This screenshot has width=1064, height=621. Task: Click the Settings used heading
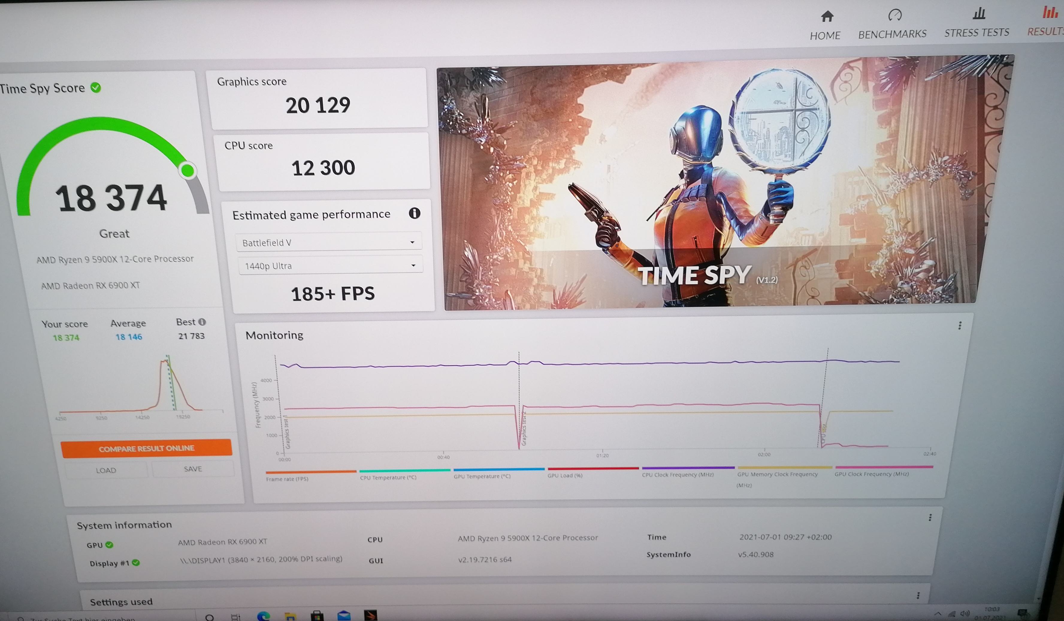tap(121, 602)
